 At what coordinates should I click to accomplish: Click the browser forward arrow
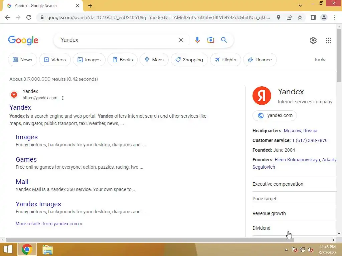pyautogui.click(x=18, y=17)
